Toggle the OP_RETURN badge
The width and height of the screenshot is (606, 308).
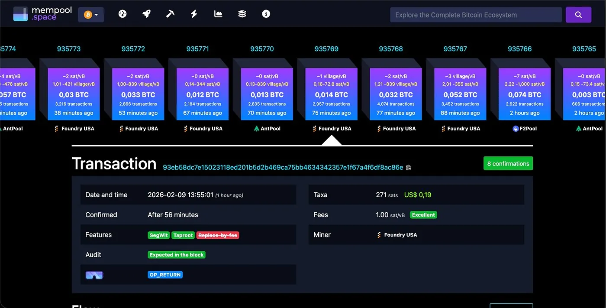pos(165,274)
